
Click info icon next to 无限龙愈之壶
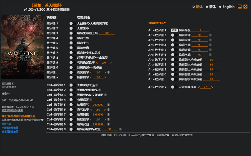point(97,85)
